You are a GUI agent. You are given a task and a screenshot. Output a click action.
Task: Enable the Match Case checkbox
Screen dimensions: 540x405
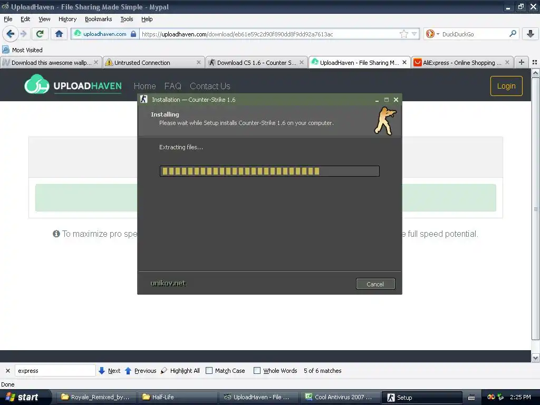click(209, 371)
